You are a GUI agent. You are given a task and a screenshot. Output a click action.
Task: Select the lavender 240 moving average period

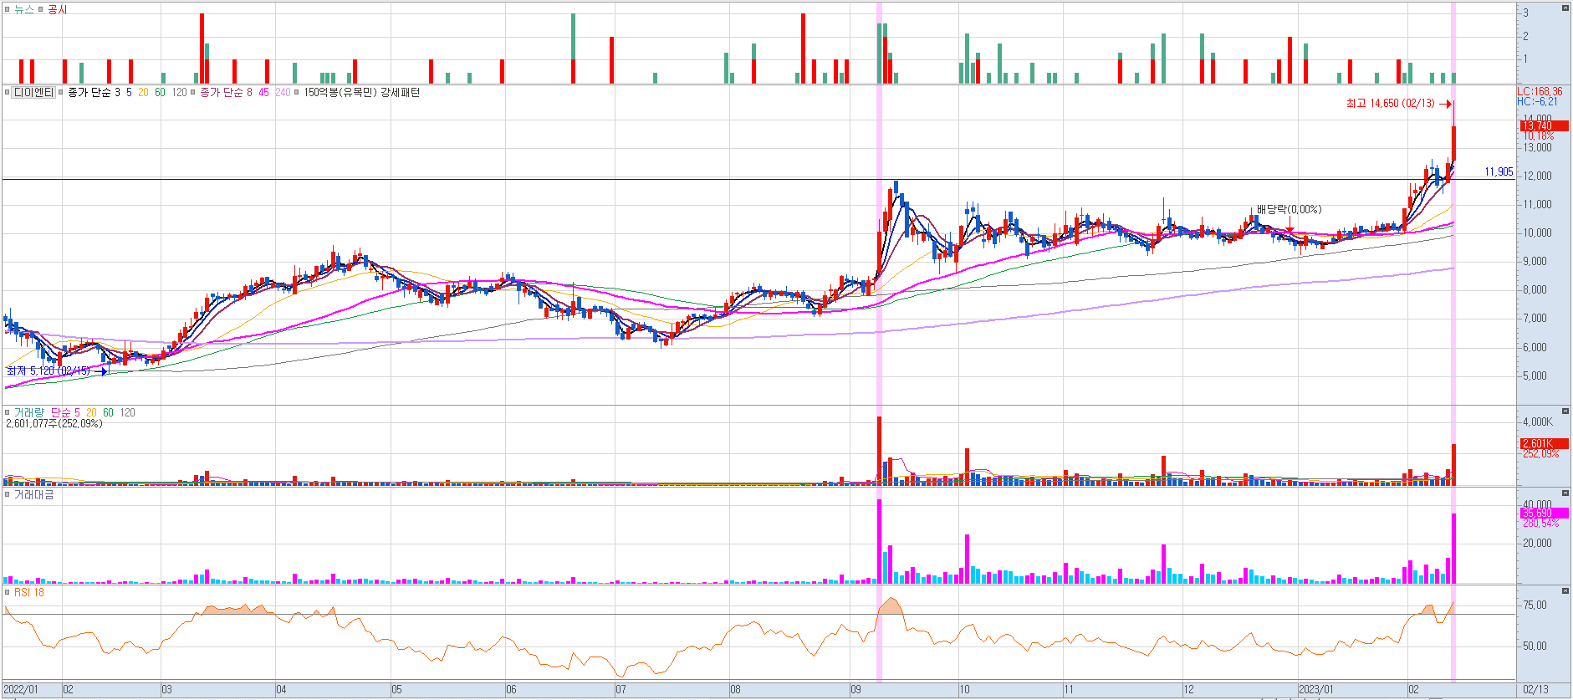pos(283,93)
